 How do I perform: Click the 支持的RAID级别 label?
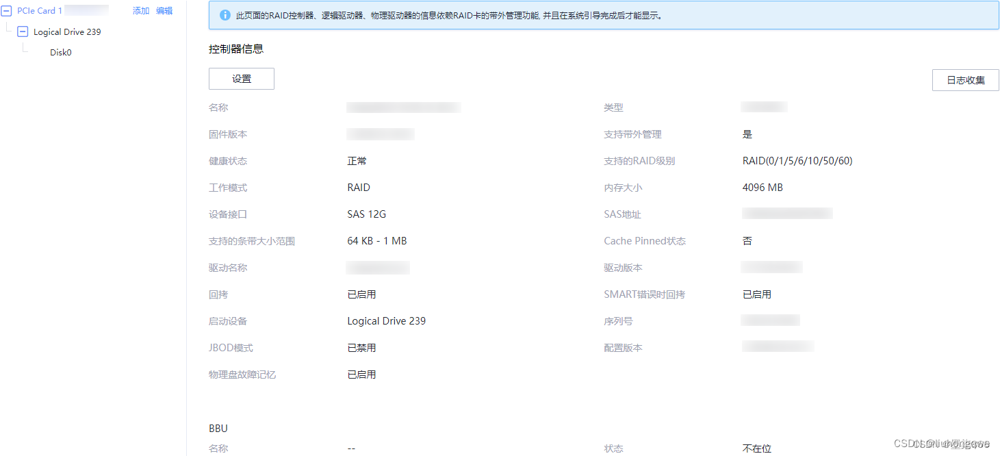pos(639,161)
